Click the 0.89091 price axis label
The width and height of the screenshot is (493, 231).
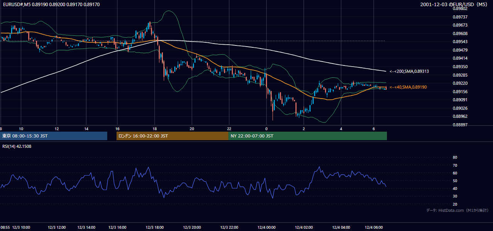(x=460, y=100)
